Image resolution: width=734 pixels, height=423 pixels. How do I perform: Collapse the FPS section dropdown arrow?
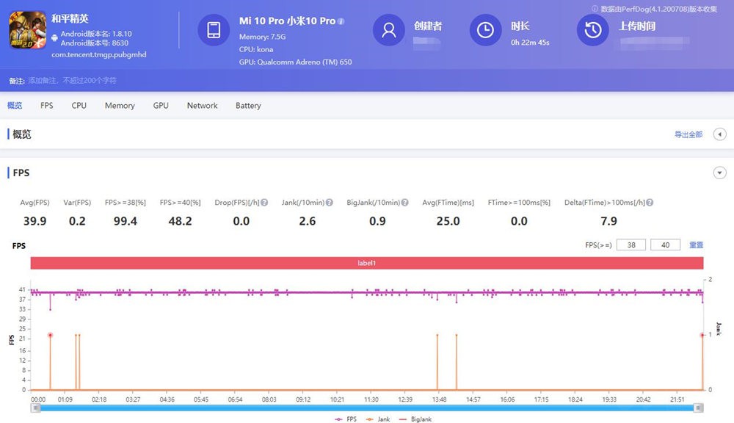(x=719, y=173)
